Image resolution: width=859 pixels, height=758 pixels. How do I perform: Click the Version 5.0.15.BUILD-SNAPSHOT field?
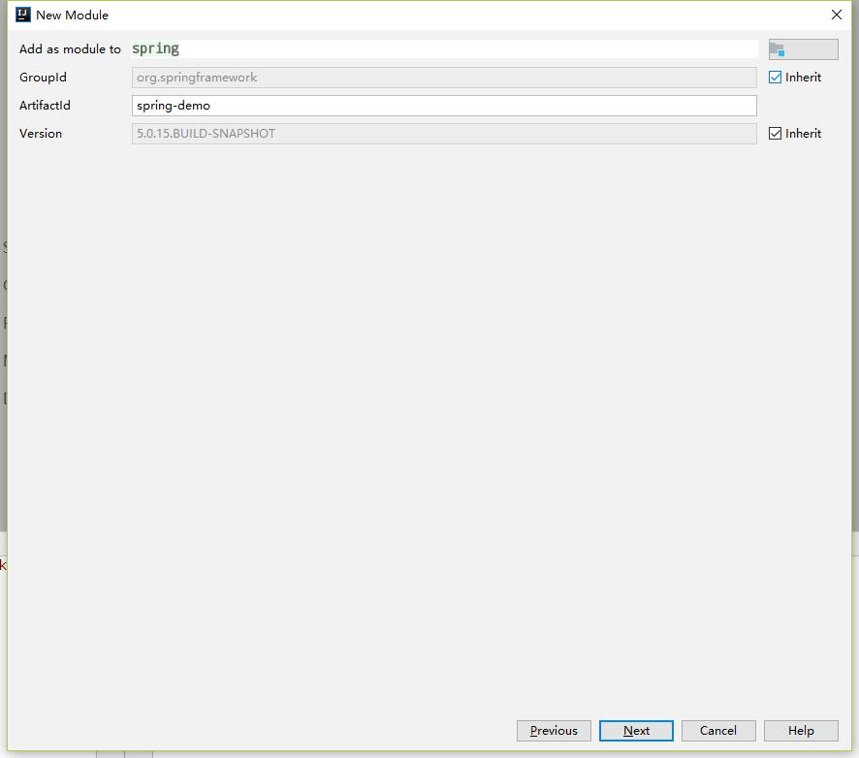444,134
